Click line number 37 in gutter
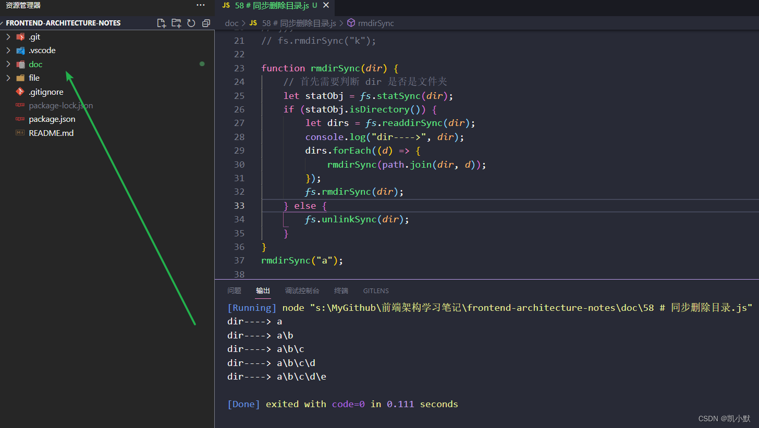759x428 pixels. (239, 260)
